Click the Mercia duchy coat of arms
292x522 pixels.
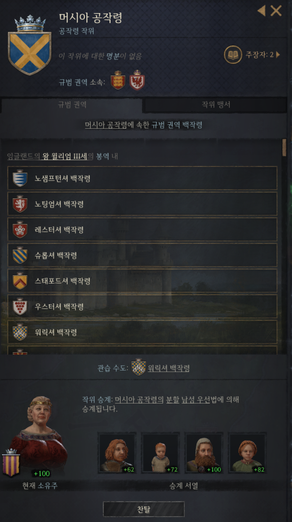[29, 45]
